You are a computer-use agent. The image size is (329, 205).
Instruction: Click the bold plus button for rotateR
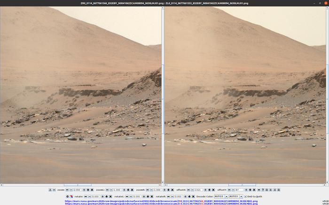tap(189, 197)
